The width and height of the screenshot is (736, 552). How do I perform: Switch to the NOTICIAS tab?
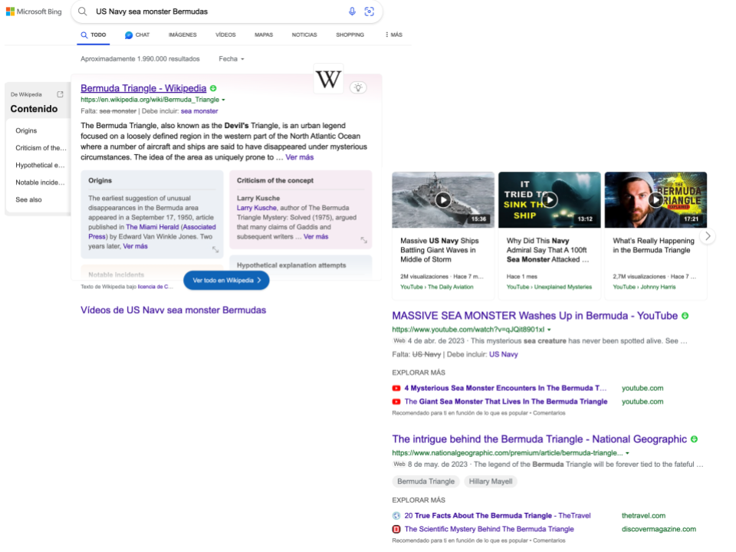coord(304,35)
